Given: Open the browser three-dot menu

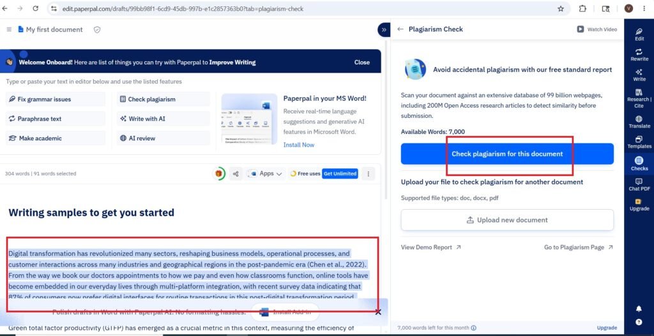Looking at the screenshot, I should [644, 9].
